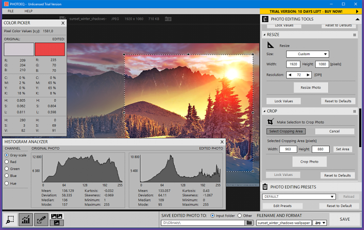364x230 pixels.
Task: Open the Size dropdown showing Custom
Action: [x=308, y=54]
